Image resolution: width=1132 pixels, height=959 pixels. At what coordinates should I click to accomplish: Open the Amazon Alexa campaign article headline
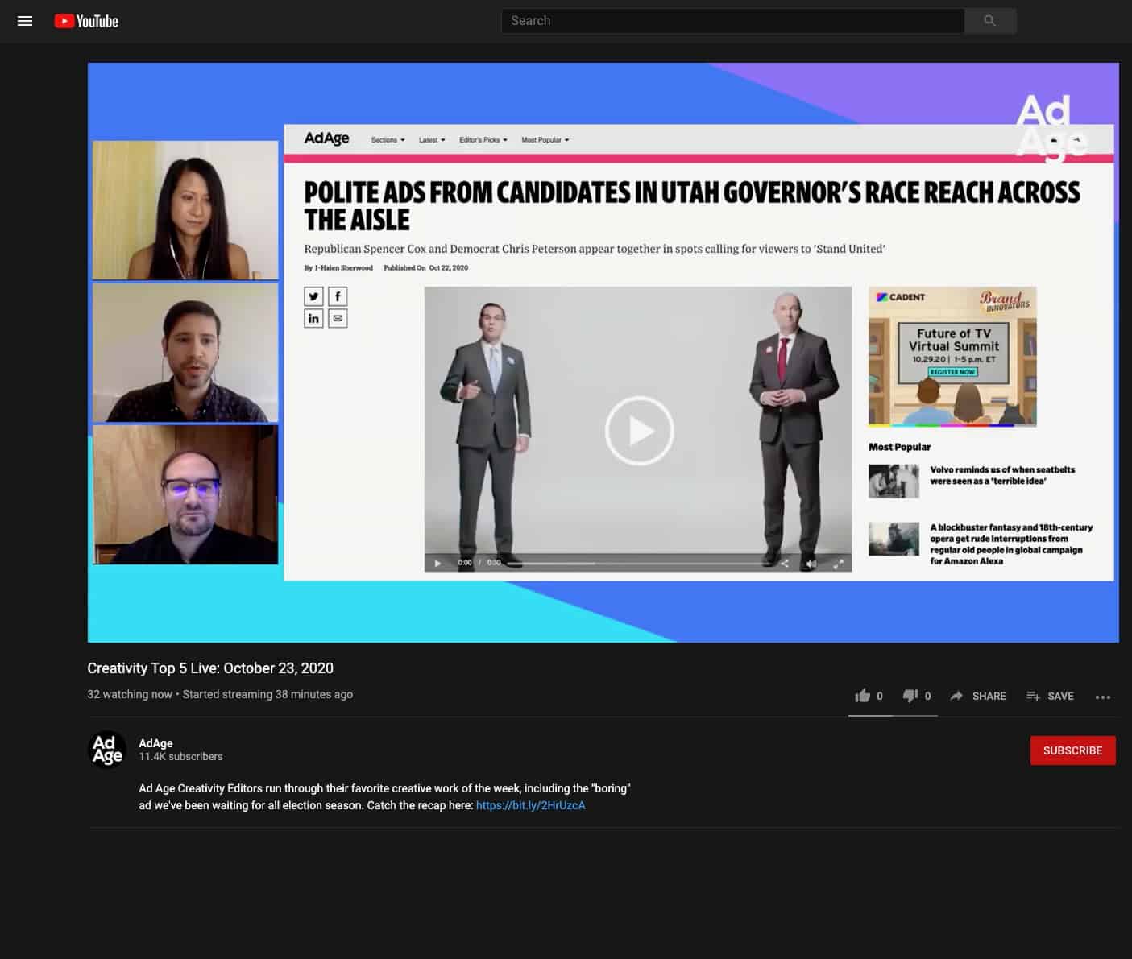1011,544
